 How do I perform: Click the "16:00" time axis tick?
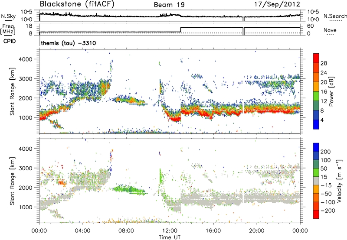pos(213,231)
